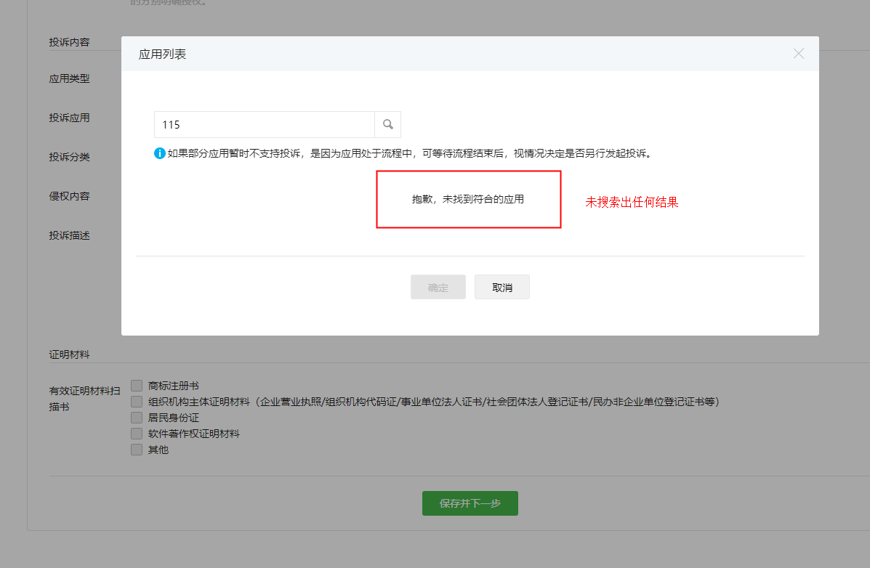Click the 证明材料 section heading

click(x=69, y=354)
